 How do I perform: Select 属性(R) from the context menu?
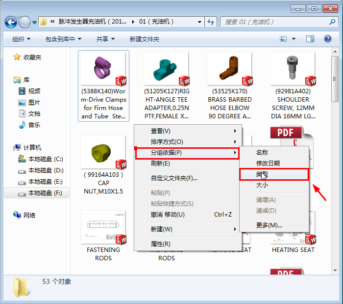coord(160,244)
